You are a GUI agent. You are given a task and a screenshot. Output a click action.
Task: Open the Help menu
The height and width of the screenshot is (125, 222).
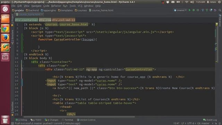(x=98, y=6)
